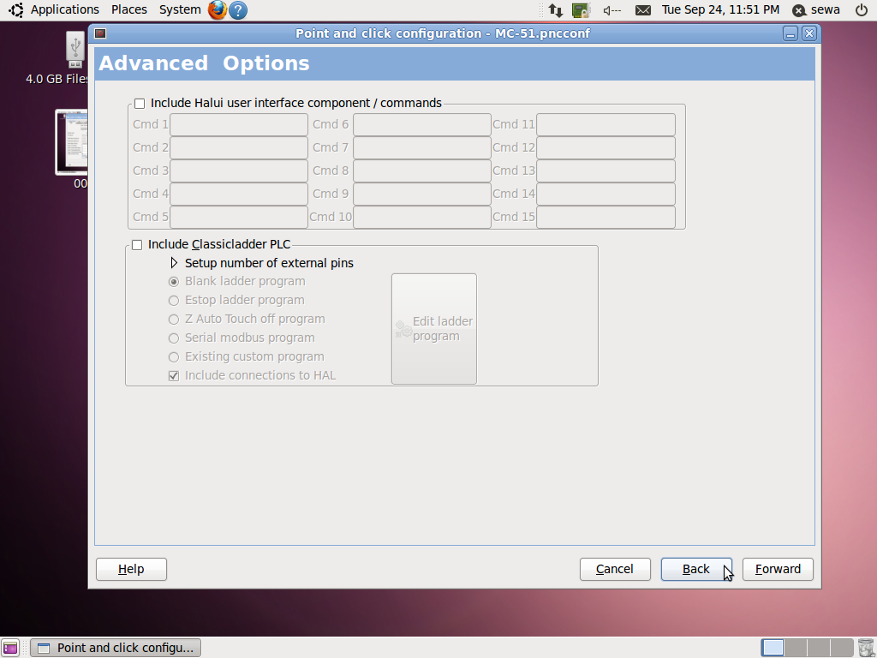The image size is (877, 658).
Task: Select Z Auto Touch off program option
Action: click(x=174, y=320)
